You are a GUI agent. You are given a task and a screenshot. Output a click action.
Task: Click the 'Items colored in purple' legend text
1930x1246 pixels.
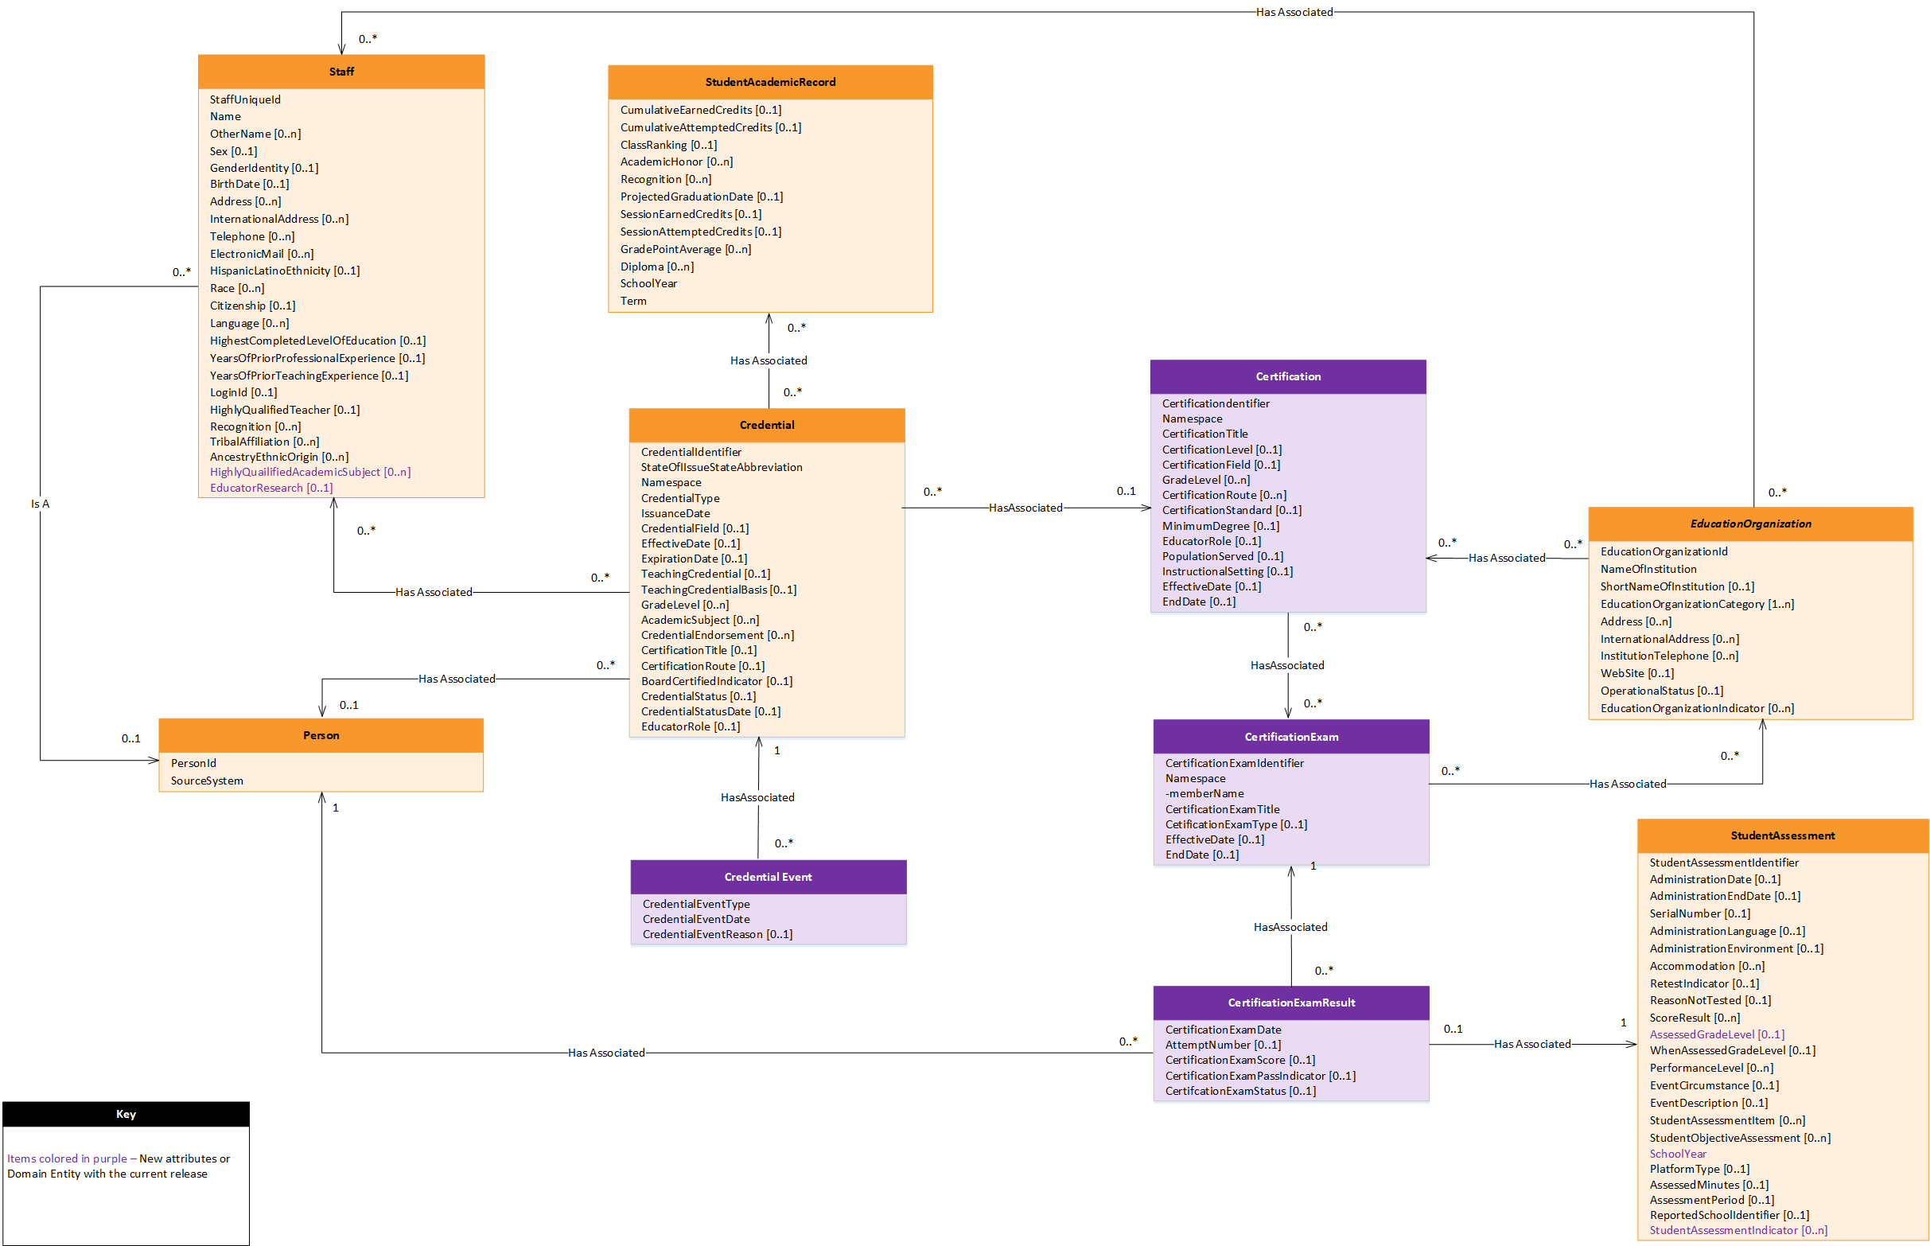(x=67, y=1158)
